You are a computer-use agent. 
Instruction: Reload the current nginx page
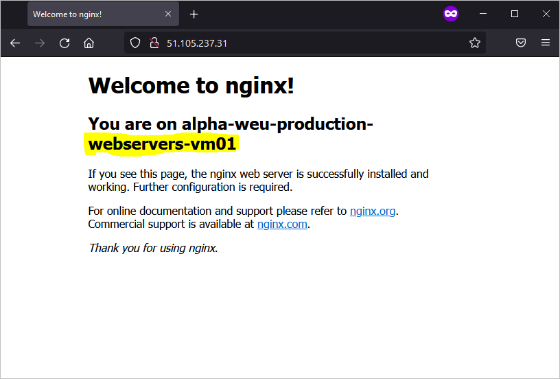65,43
